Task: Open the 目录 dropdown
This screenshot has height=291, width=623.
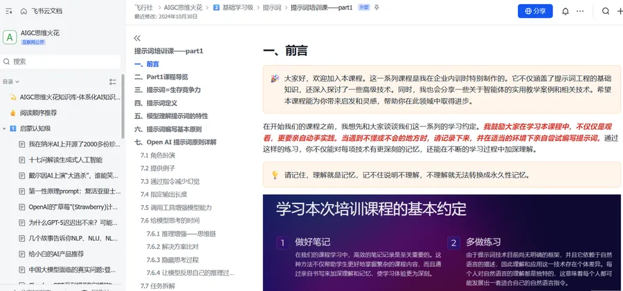Action: (x=11, y=82)
